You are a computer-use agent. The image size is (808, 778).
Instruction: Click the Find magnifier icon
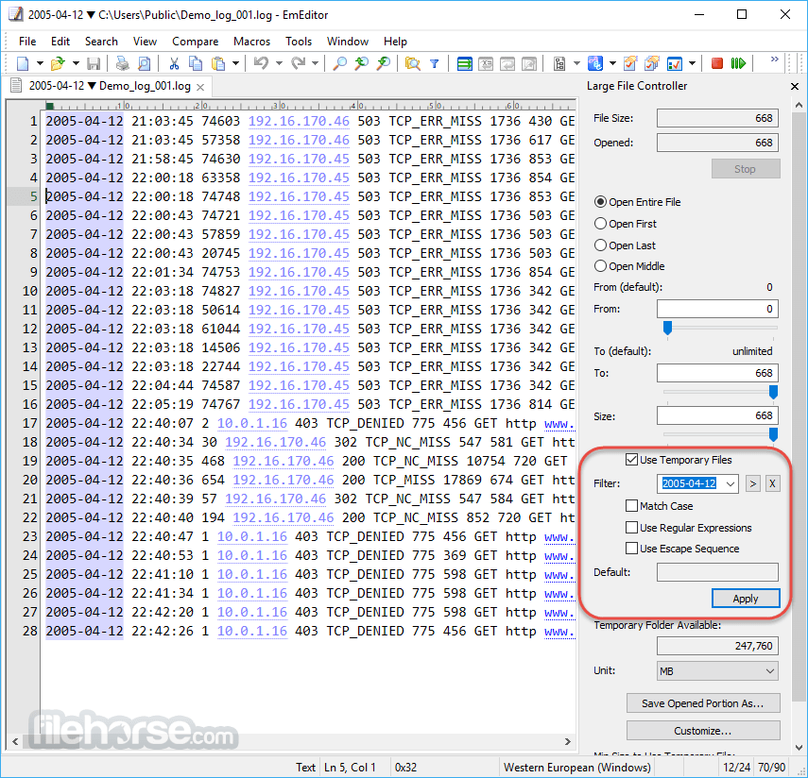point(339,63)
